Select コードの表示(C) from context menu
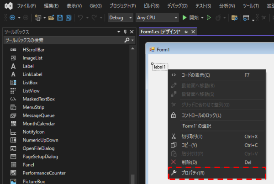 coord(195,75)
